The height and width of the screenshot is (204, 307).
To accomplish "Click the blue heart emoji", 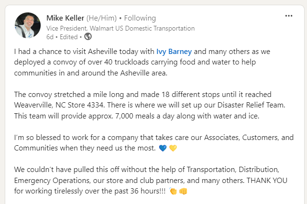I will [163, 148].
